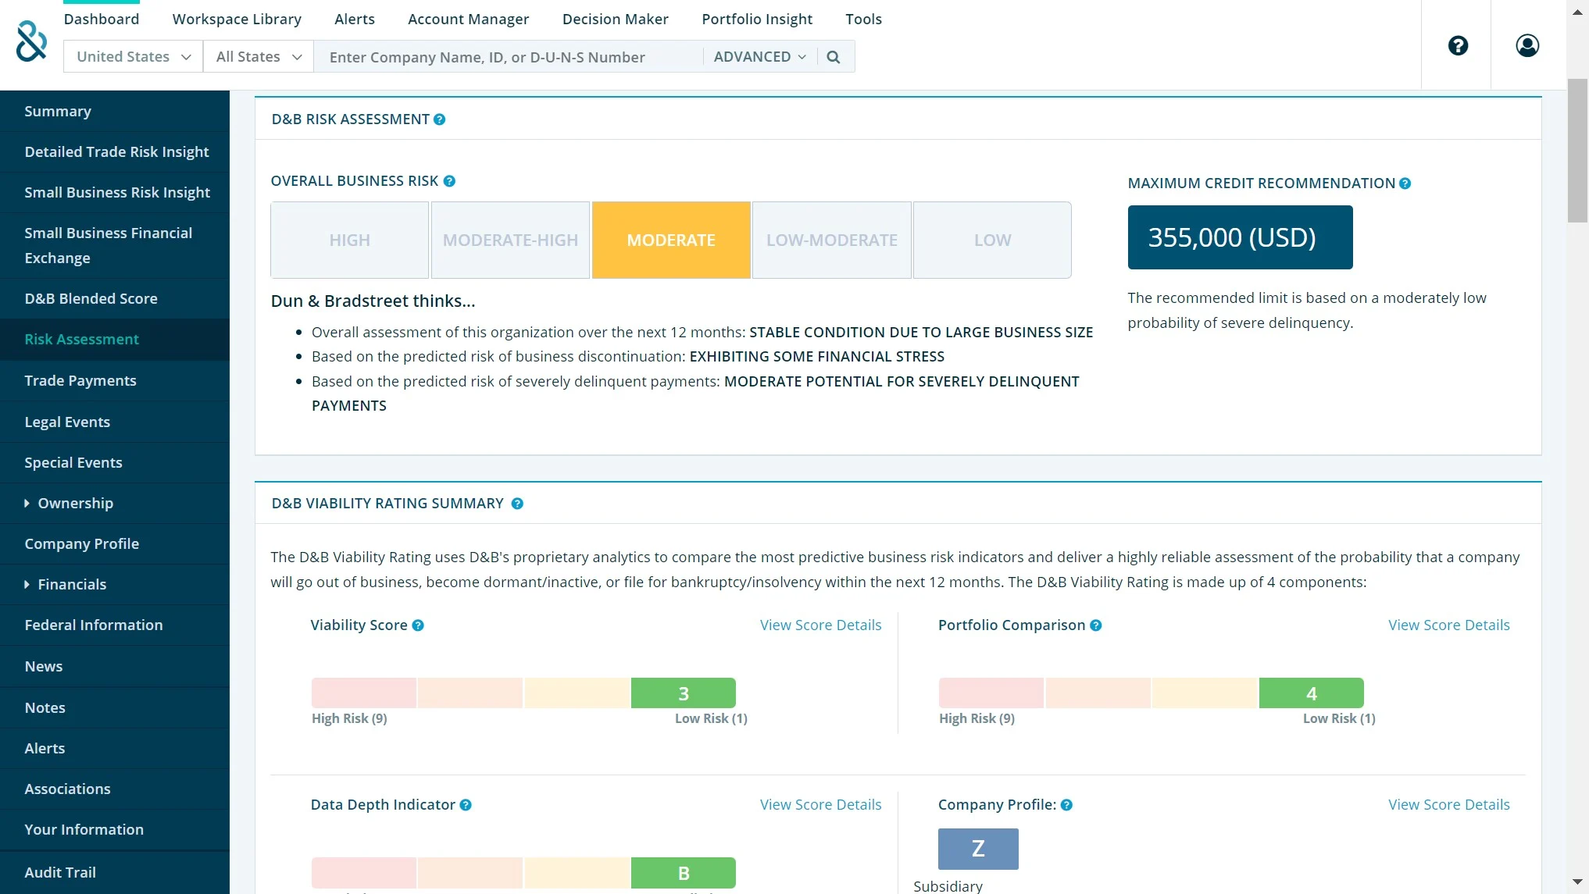The width and height of the screenshot is (1589, 894).
Task: Open the help question mark in header
Action: pos(1458,45)
